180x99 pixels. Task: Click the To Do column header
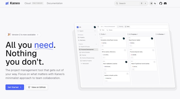pyautogui.click(x=103, y=34)
